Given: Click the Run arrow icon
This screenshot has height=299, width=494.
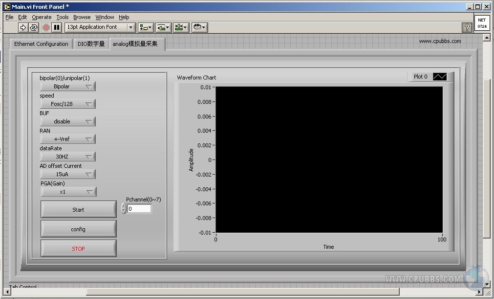Looking at the screenshot, I should coord(23,27).
